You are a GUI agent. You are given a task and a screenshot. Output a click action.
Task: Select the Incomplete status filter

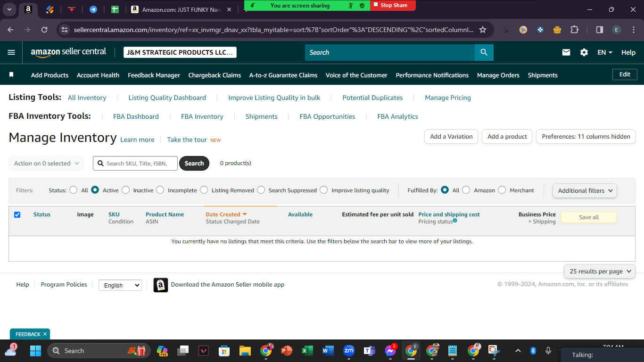coord(160,190)
